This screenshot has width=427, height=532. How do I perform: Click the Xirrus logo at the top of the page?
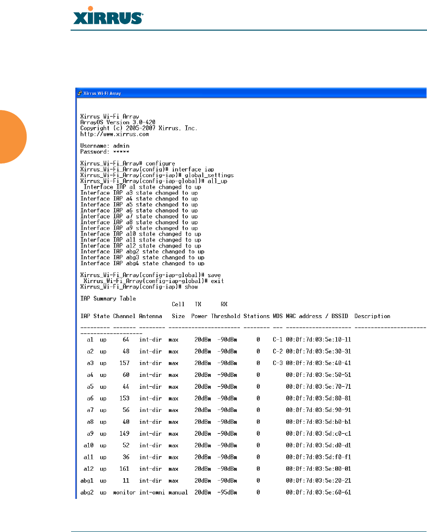click(108, 16)
